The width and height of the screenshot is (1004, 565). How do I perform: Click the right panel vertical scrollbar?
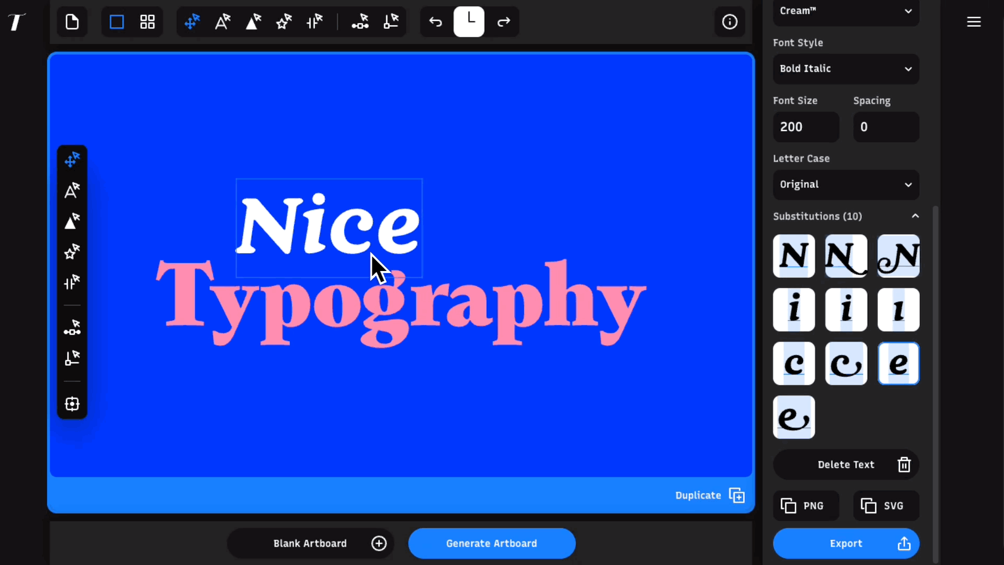coord(935,385)
